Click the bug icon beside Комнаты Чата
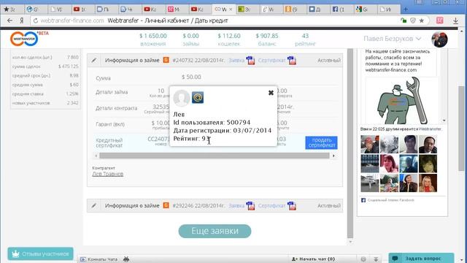The height and width of the screenshot is (263, 467). point(126,259)
